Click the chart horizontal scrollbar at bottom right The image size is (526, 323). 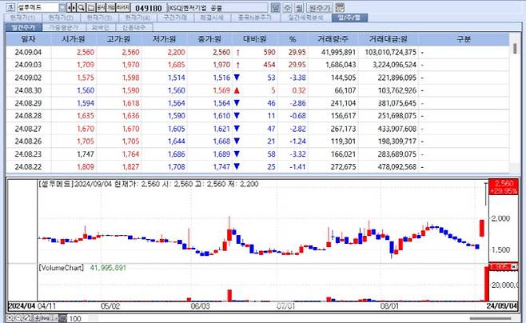click(x=490, y=318)
